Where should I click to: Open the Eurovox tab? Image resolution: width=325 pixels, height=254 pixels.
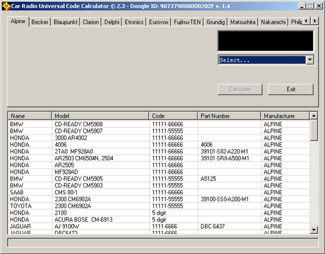(159, 22)
